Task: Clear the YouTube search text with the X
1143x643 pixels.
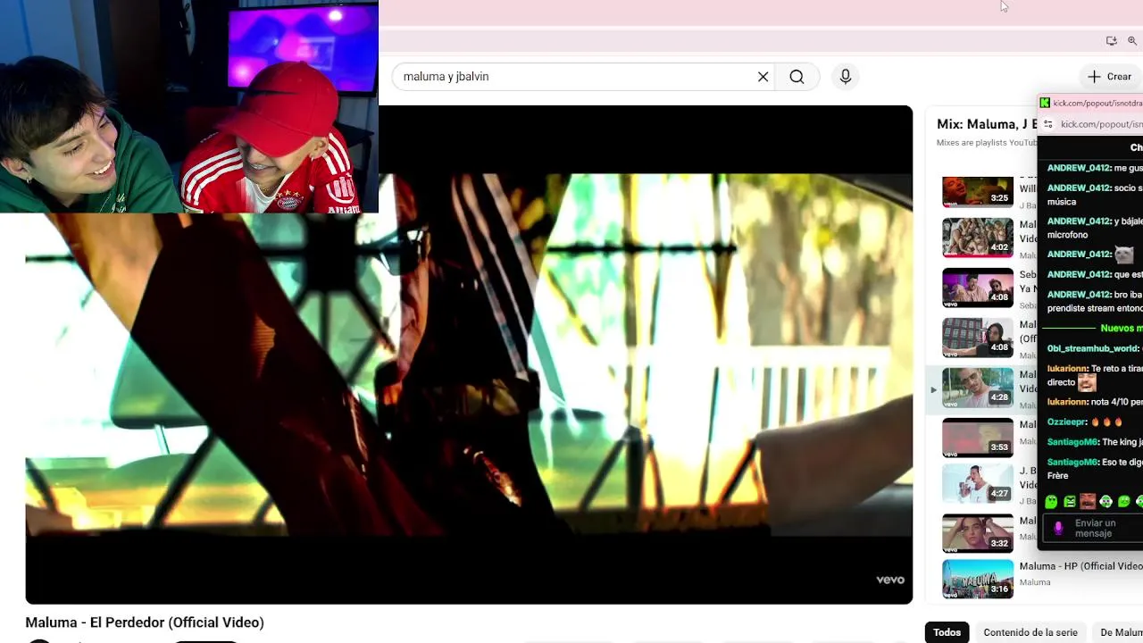Action: click(763, 77)
